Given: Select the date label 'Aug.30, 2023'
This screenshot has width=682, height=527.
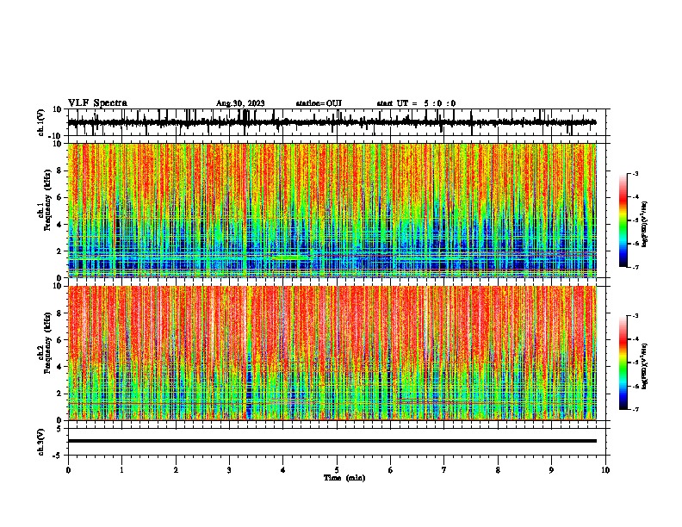Looking at the screenshot, I should (x=240, y=103).
